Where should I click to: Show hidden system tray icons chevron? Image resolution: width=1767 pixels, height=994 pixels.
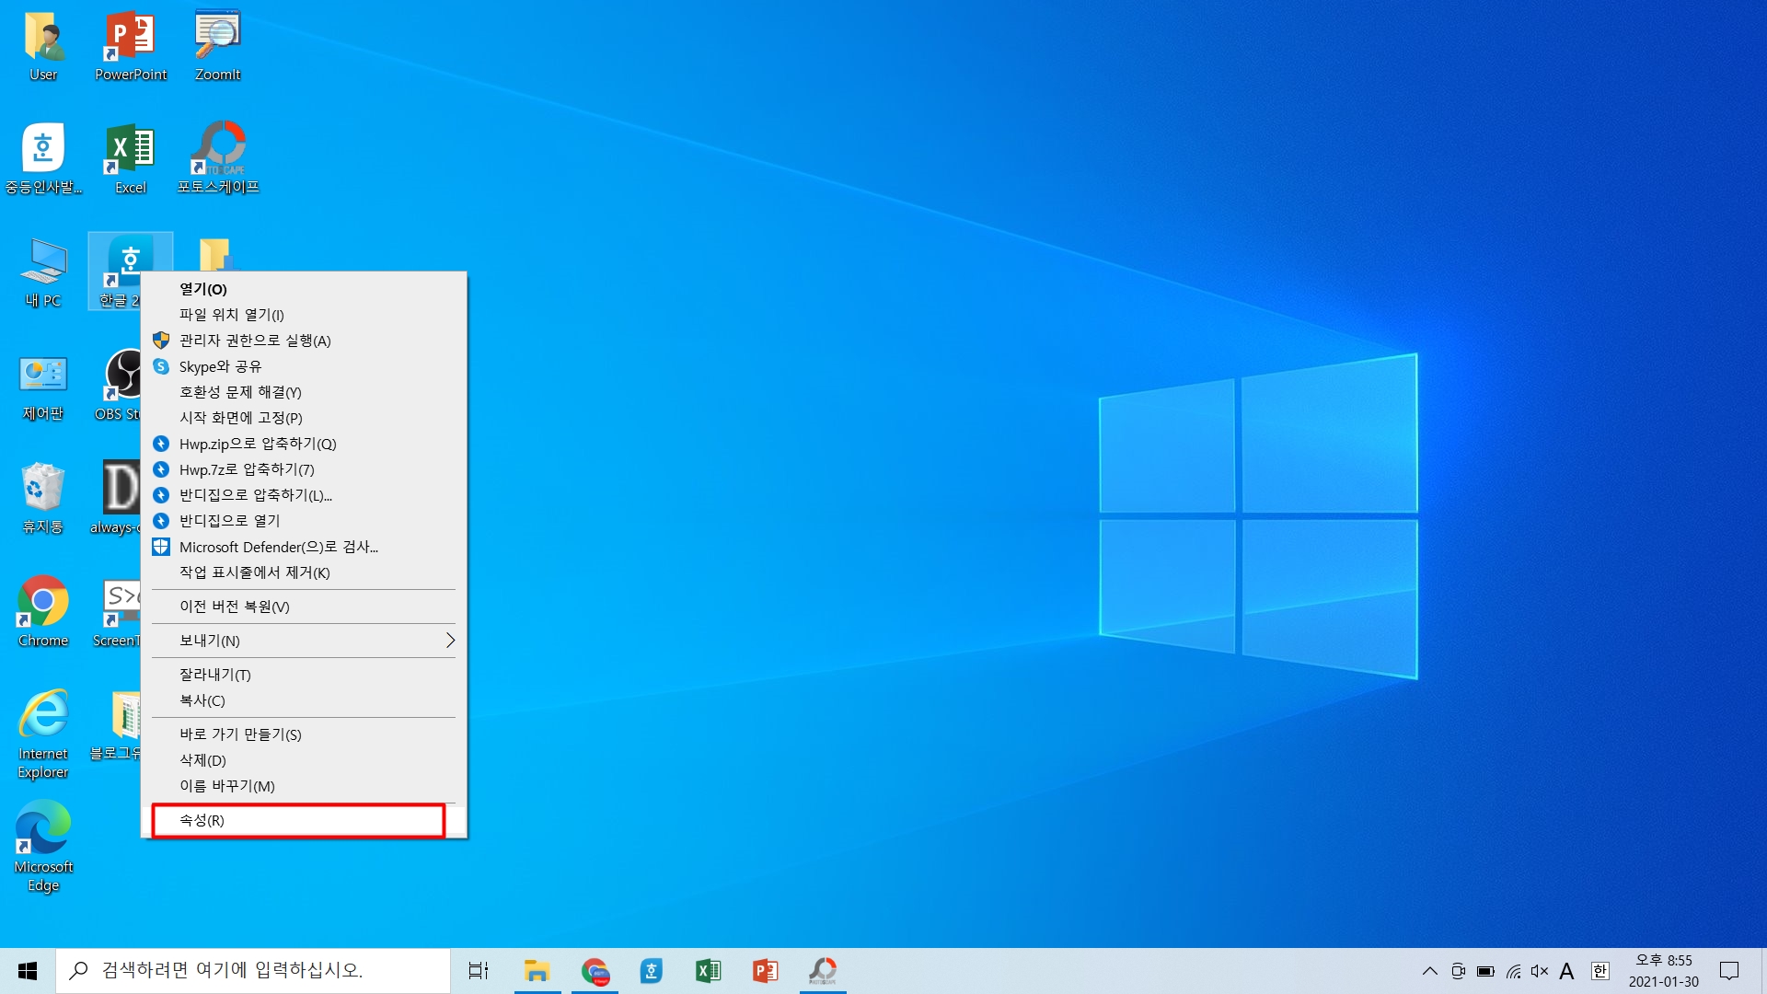[1429, 971]
